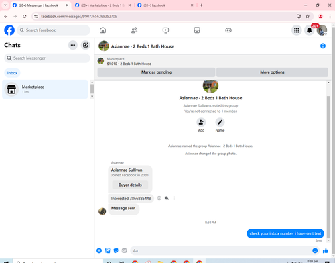Switch to the Marketplace - 2 Beds browser tab
This screenshot has height=263, width=335.
pyautogui.click(x=103, y=5)
